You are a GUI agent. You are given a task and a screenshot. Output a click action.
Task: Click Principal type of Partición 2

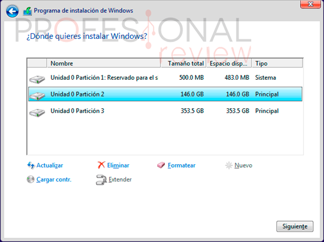pyautogui.click(x=267, y=94)
